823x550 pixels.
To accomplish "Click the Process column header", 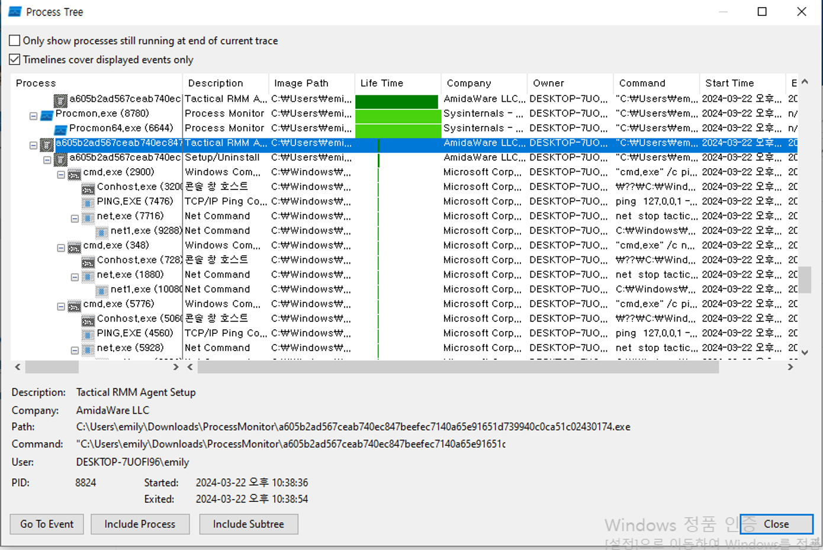I will point(96,83).
